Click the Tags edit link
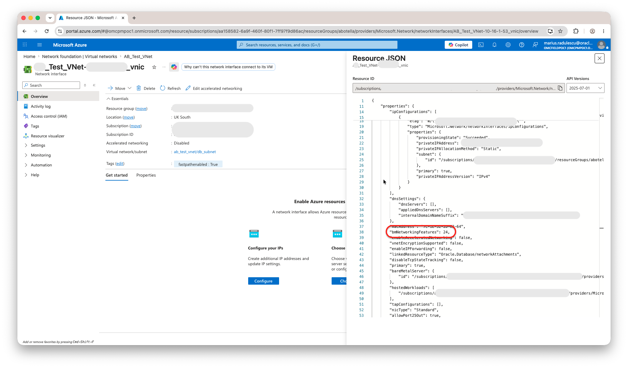The width and height of the screenshot is (628, 368). [120, 164]
